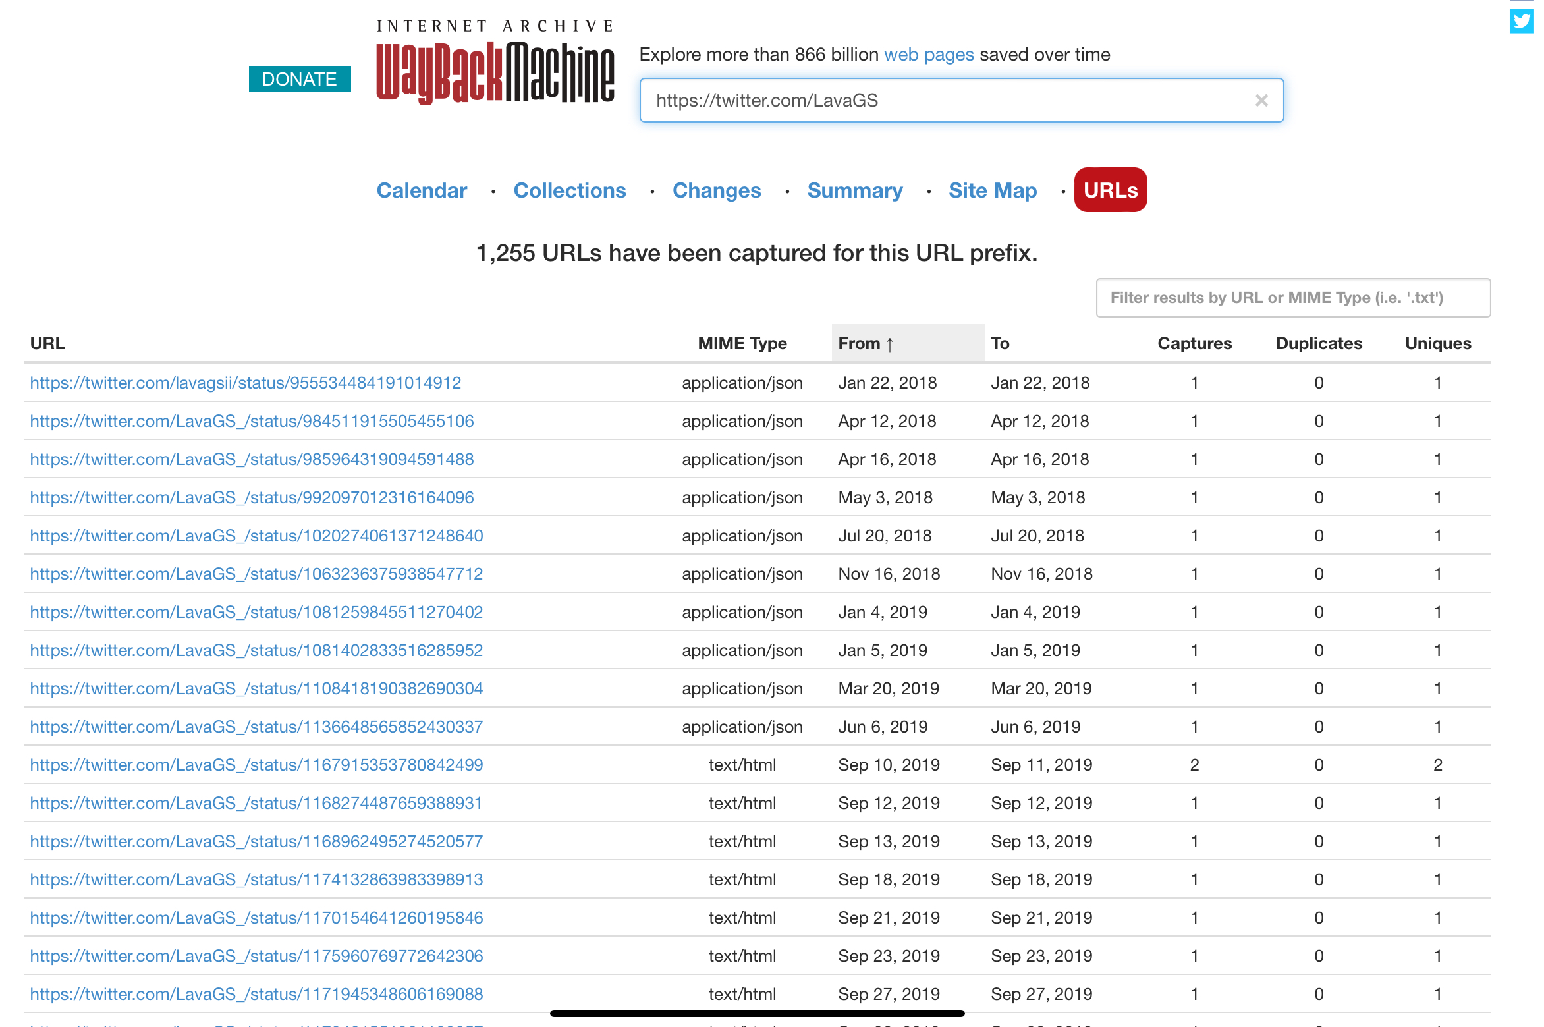Switch to the Calendar tab
Image resolution: width=1544 pixels, height=1027 pixels.
(422, 190)
